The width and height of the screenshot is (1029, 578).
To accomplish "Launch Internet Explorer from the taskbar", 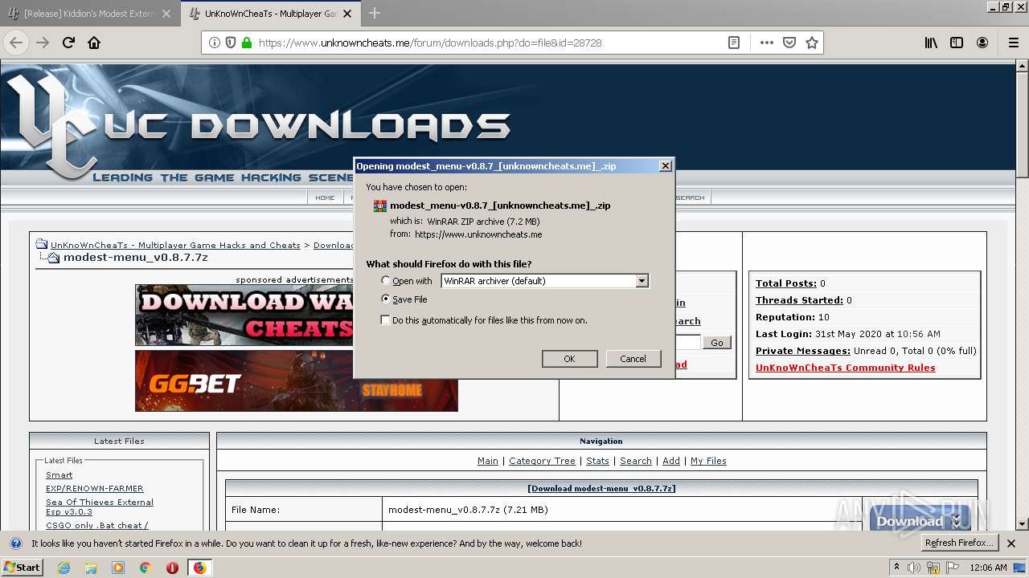I will pyautogui.click(x=64, y=568).
